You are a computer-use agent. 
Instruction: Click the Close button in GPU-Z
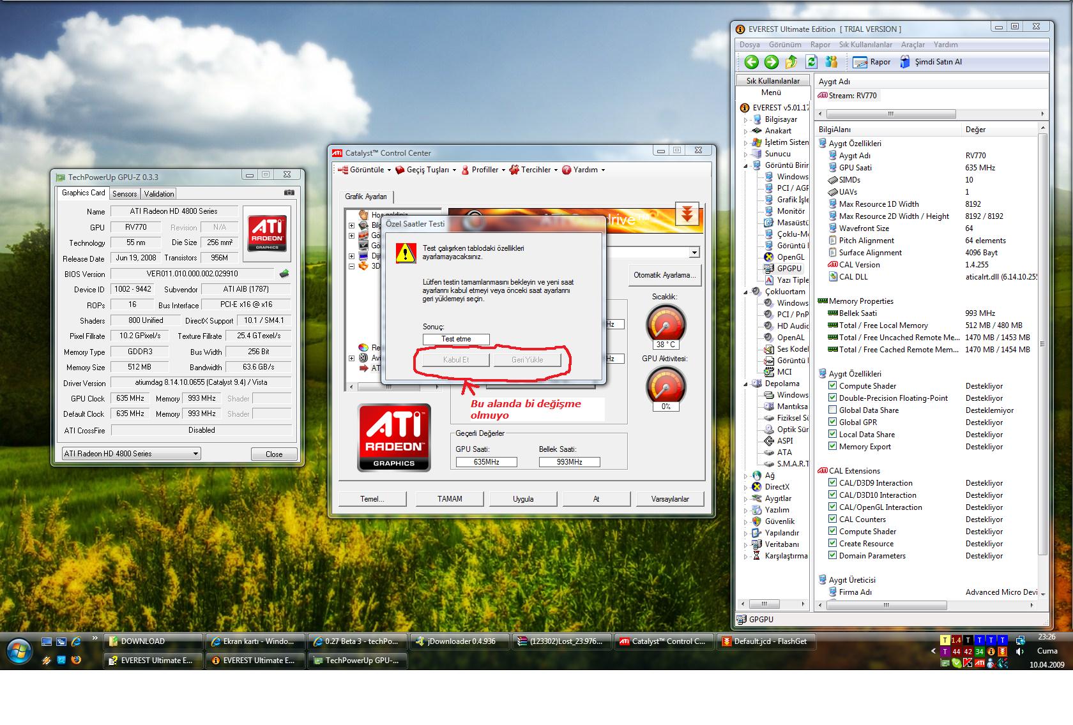(x=274, y=454)
